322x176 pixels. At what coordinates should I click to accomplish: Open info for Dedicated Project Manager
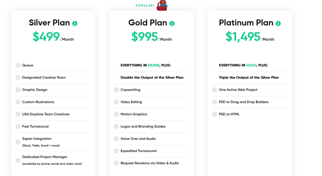18,160
